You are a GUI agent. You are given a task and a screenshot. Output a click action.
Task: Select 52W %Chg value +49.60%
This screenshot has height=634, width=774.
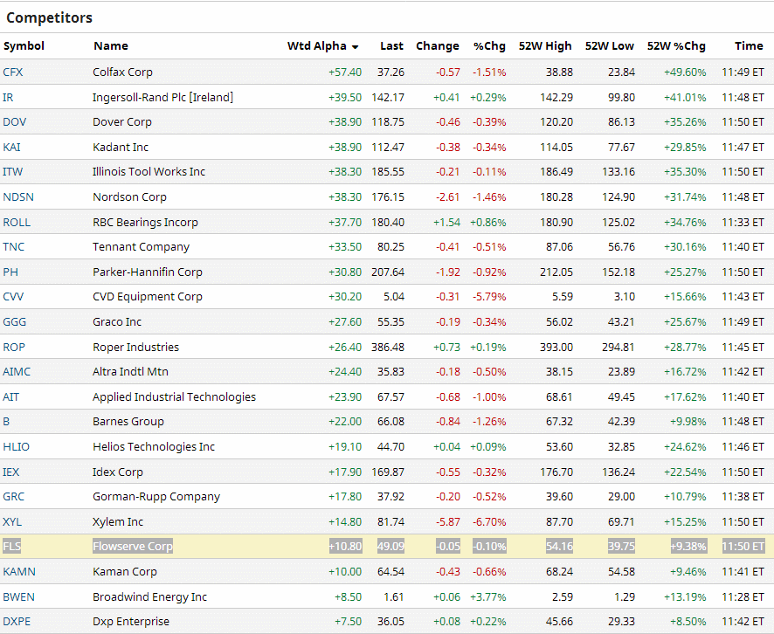tap(685, 72)
